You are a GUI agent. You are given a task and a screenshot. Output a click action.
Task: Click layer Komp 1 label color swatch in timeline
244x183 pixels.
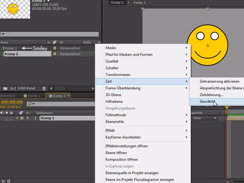[x=22, y=118]
